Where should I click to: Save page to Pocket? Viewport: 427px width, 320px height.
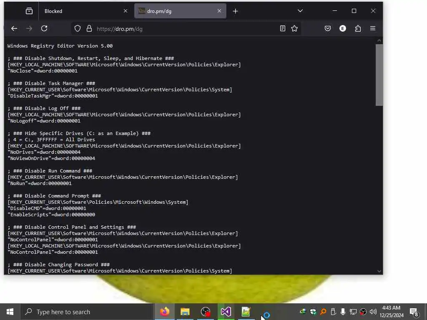(328, 29)
